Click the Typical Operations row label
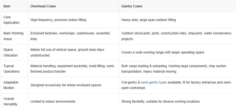236x107 pixels. pos(12,69)
